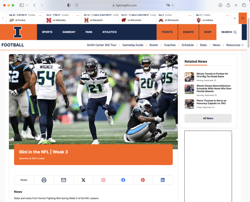
Task: Show the tab overview icon
Action: 244,5
